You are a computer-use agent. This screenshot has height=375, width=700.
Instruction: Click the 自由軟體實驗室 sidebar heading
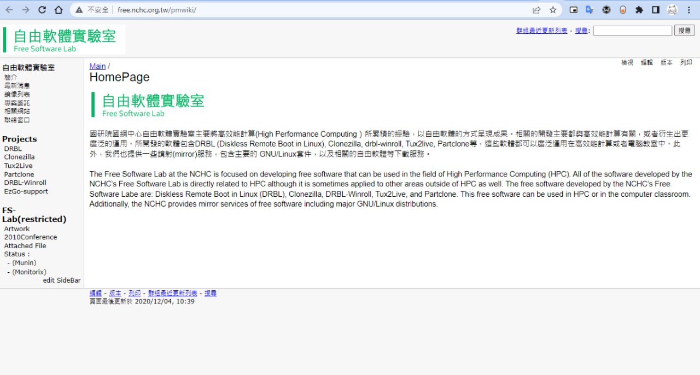pyautogui.click(x=28, y=68)
